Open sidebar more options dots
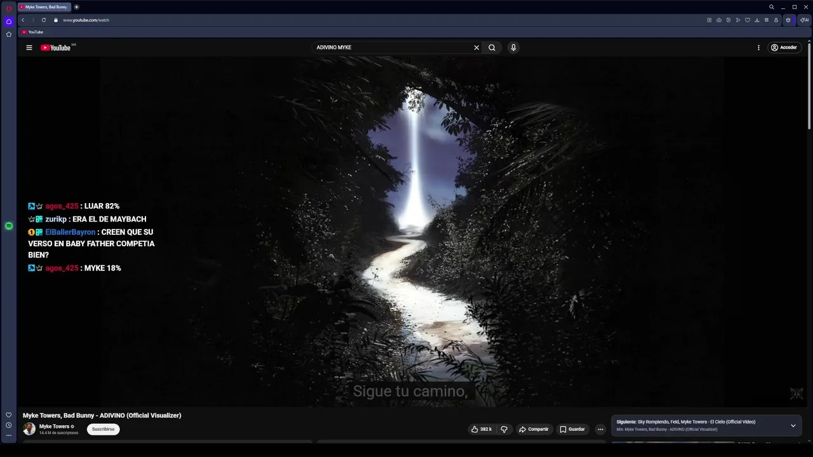Viewport: 813px width, 457px height. [x=9, y=435]
